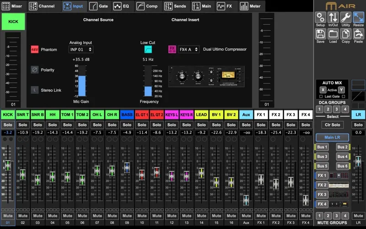Click the compressor curve icon beside AUTO MIX

358,96
